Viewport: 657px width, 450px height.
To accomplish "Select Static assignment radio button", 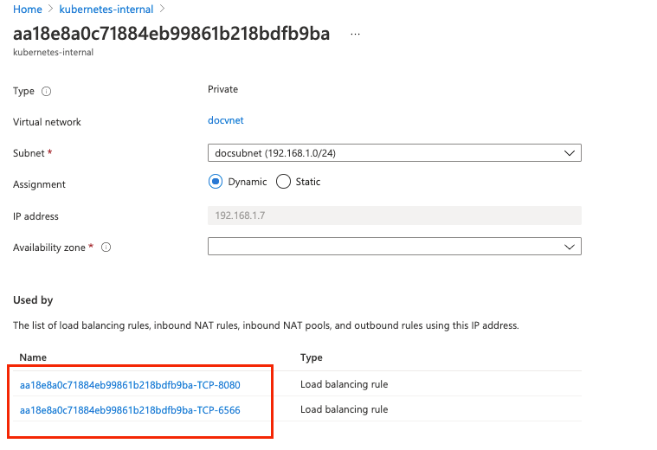I will 283,182.
